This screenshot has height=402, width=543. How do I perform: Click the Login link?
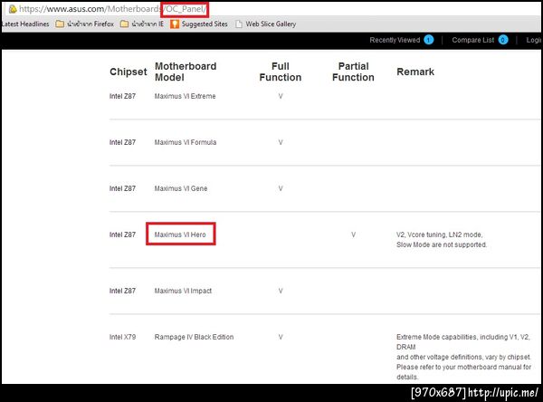click(x=534, y=40)
